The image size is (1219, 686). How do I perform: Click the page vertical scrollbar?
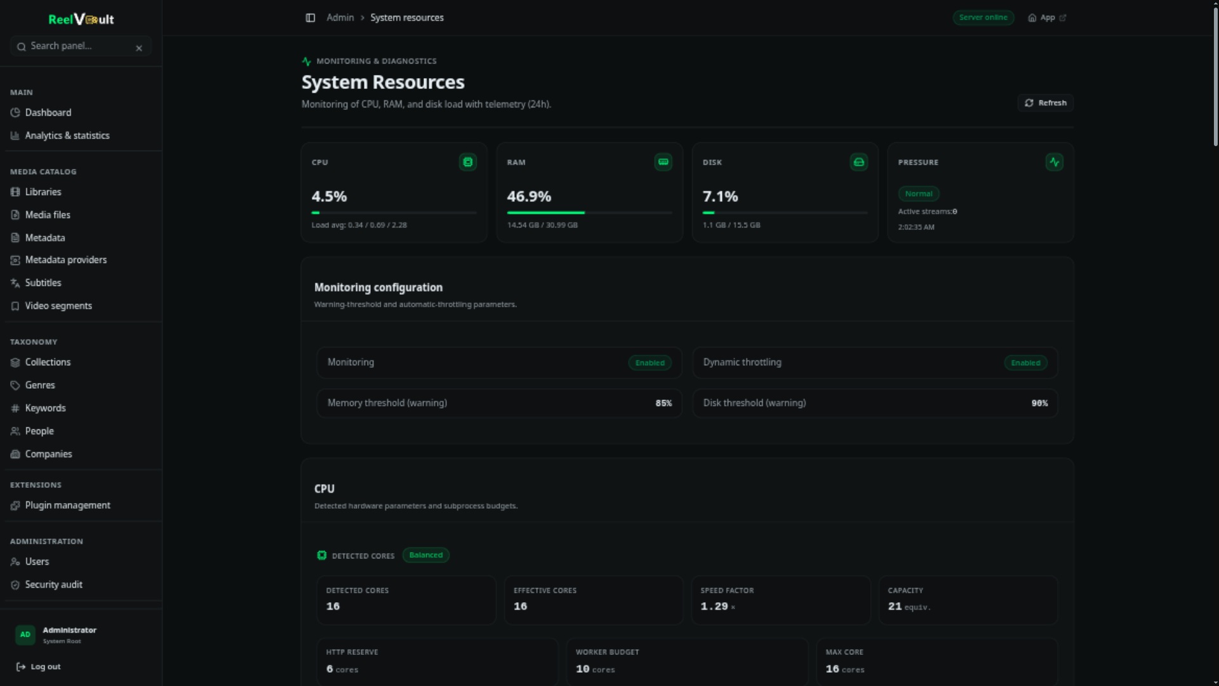pos(1215,76)
